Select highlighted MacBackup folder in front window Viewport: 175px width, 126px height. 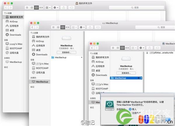(x=126, y=78)
